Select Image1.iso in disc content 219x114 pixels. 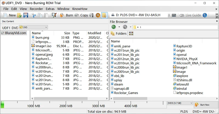(x=42, y=46)
